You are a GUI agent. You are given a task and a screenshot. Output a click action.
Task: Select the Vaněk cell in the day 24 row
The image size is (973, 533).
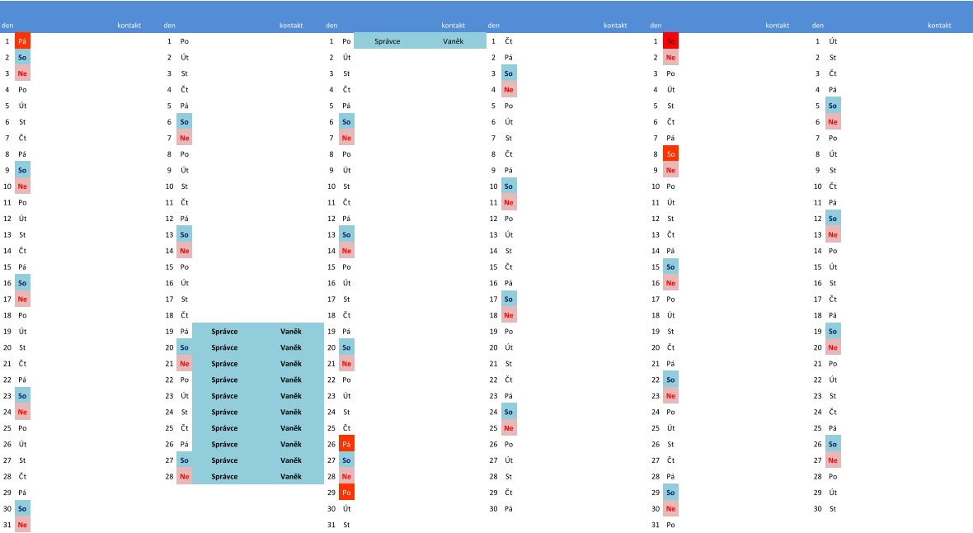click(291, 413)
